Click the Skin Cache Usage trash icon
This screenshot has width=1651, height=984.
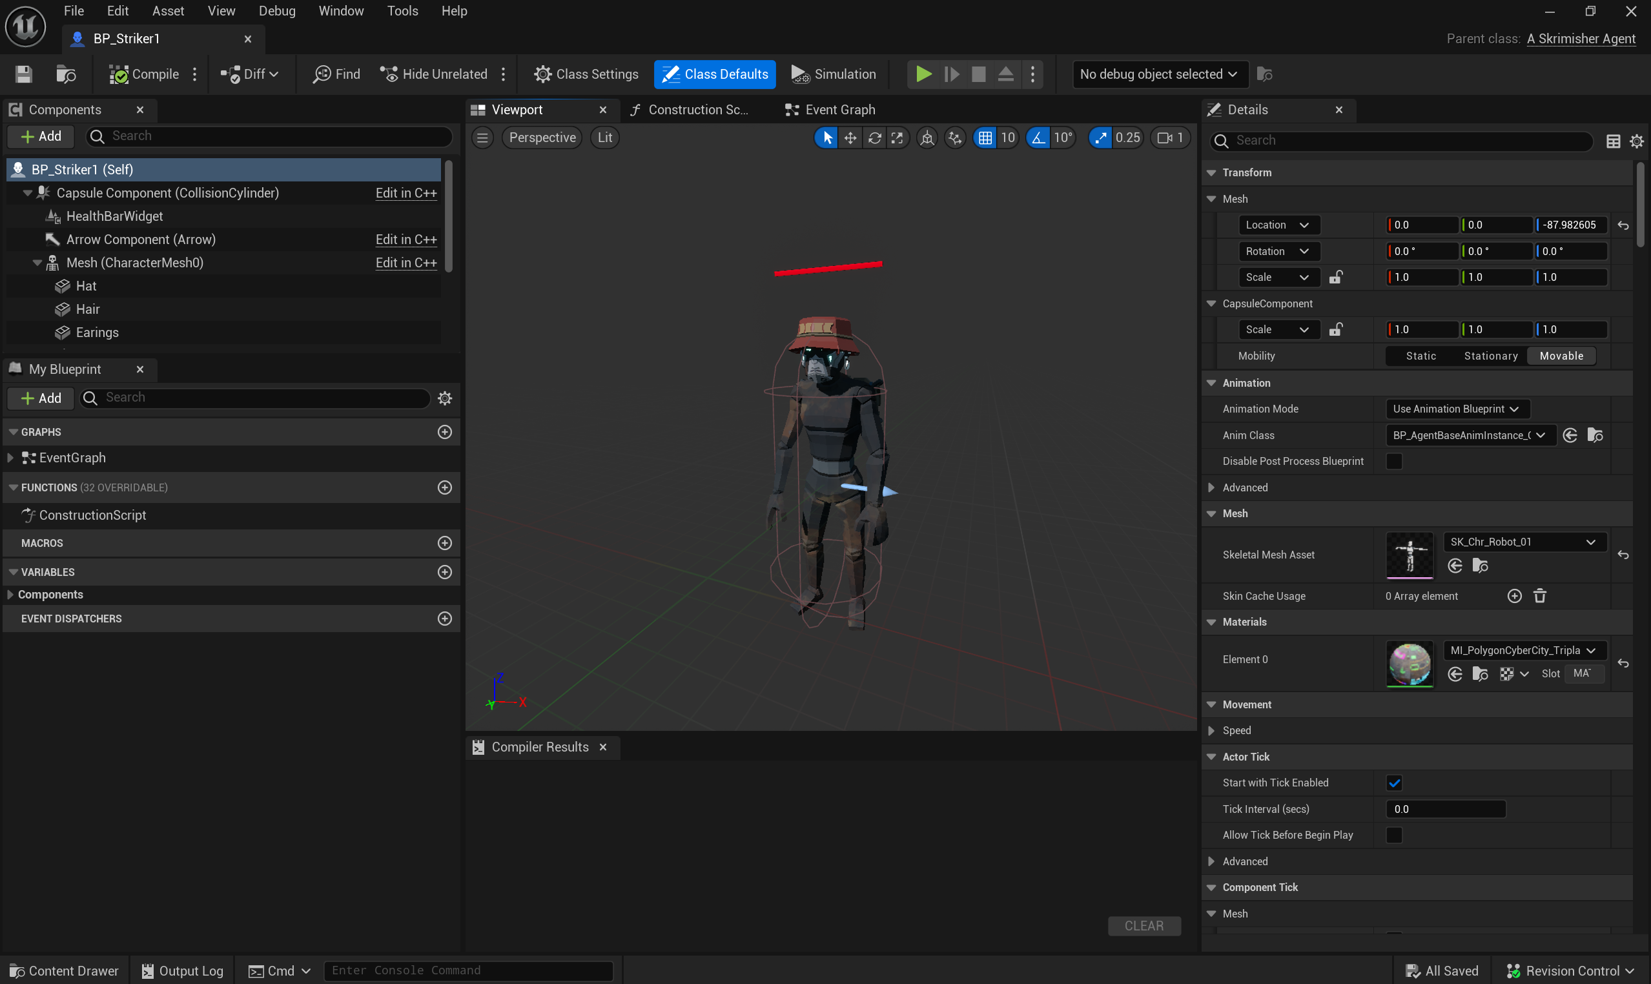pyautogui.click(x=1539, y=596)
